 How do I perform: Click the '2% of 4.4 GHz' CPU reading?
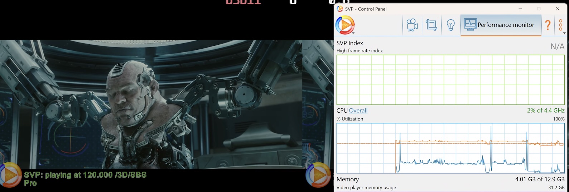coord(545,110)
